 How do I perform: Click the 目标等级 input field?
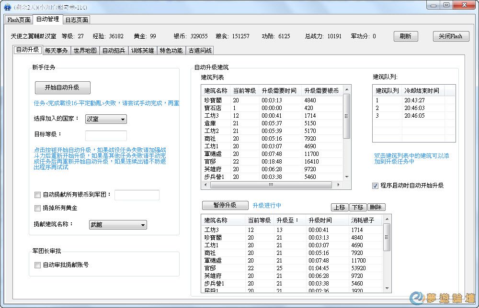click(x=106, y=135)
